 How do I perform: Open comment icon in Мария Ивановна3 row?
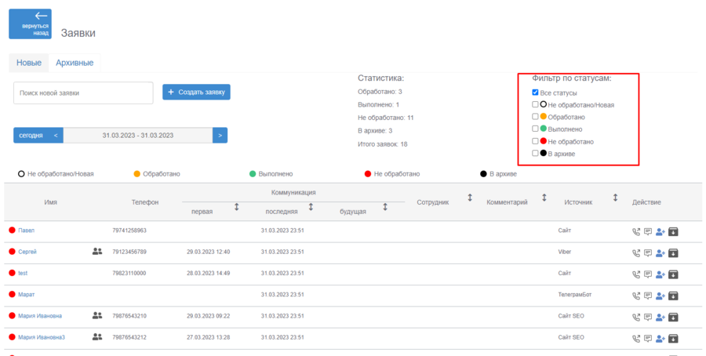pos(648,339)
